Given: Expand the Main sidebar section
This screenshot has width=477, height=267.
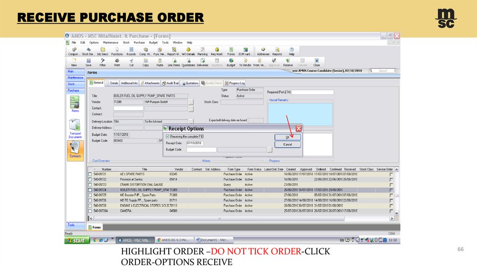Looking at the screenshot, I should coord(75,71).
